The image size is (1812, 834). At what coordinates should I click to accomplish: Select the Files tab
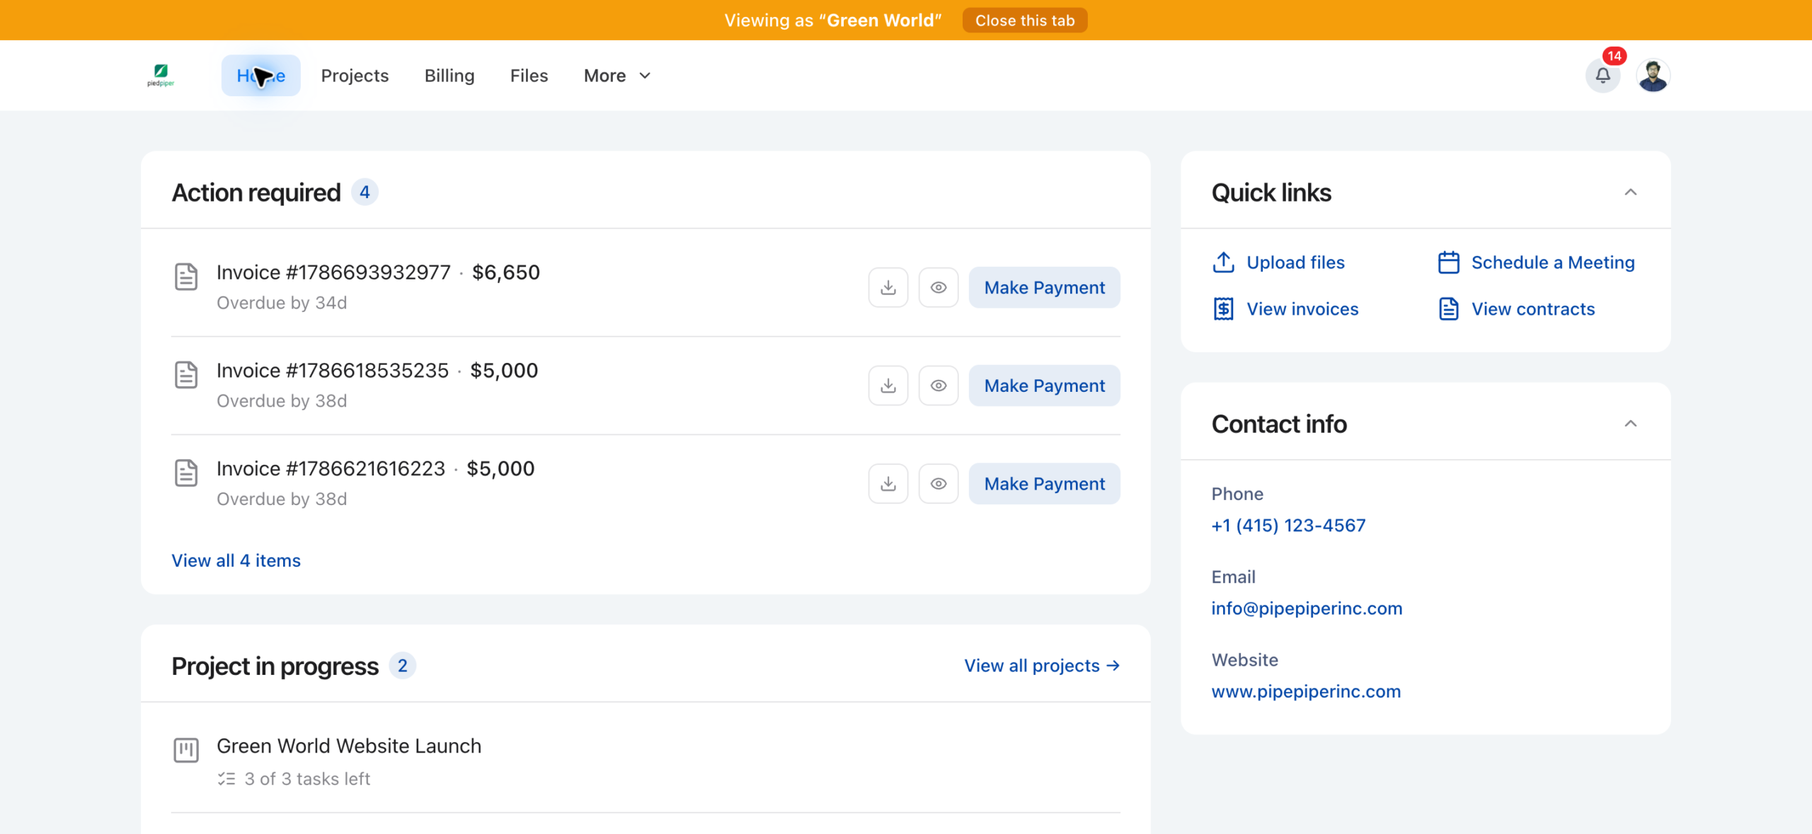[x=529, y=76]
